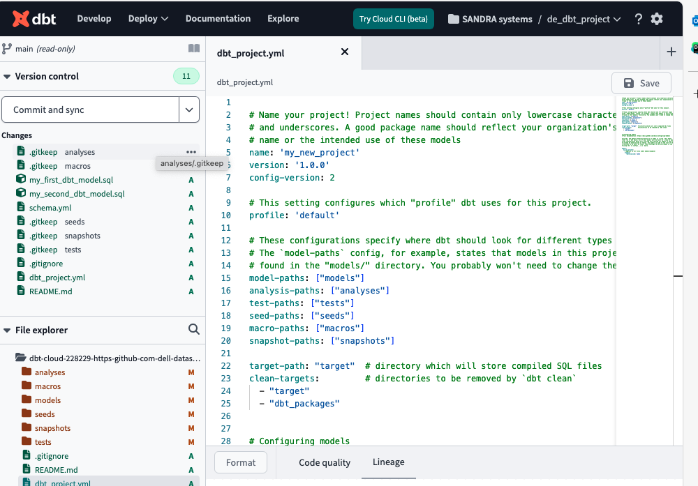Viewport: 698px width, 486px height.
Task: Search files with the magnifier icon
Action: click(x=193, y=329)
